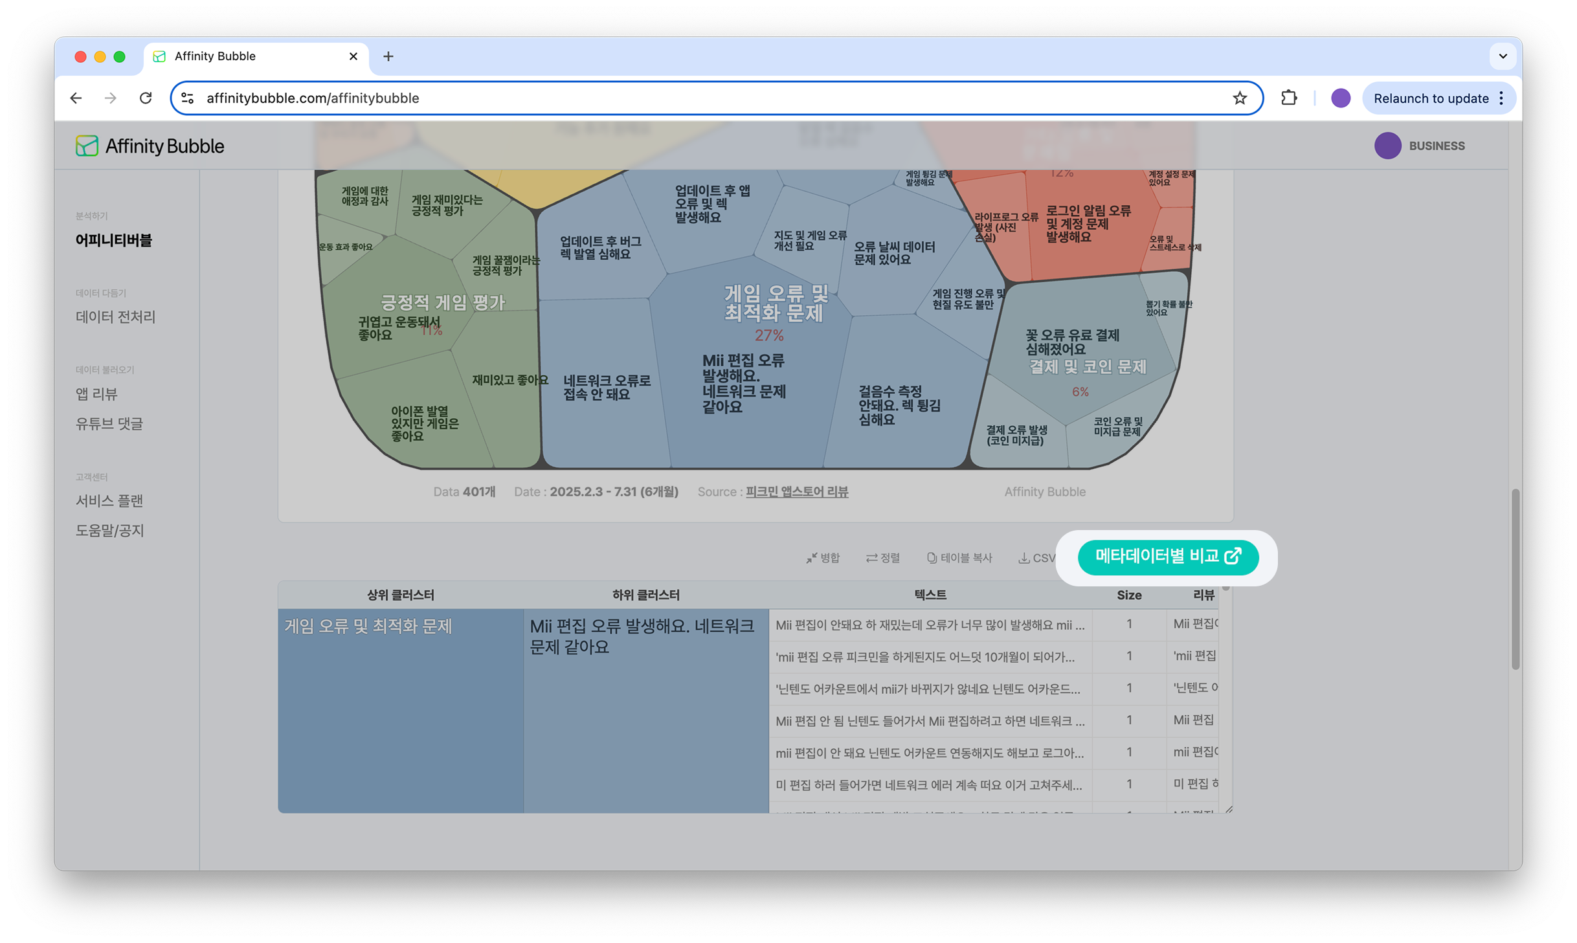Open the 피크민 앱스토어 리뷰 source link
1577x943 pixels.
(x=796, y=492)
